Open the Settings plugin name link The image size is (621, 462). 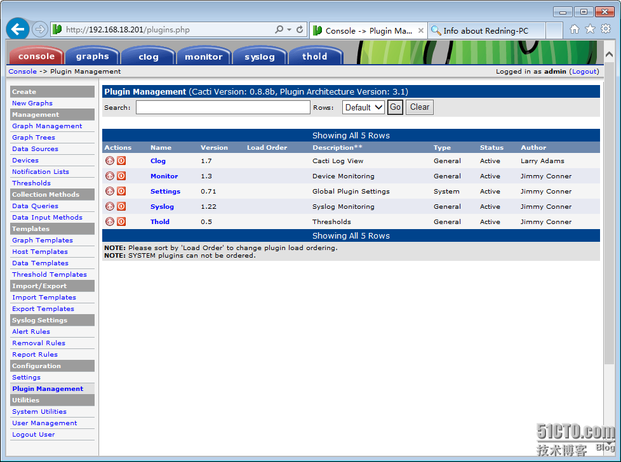pos(165,191)
